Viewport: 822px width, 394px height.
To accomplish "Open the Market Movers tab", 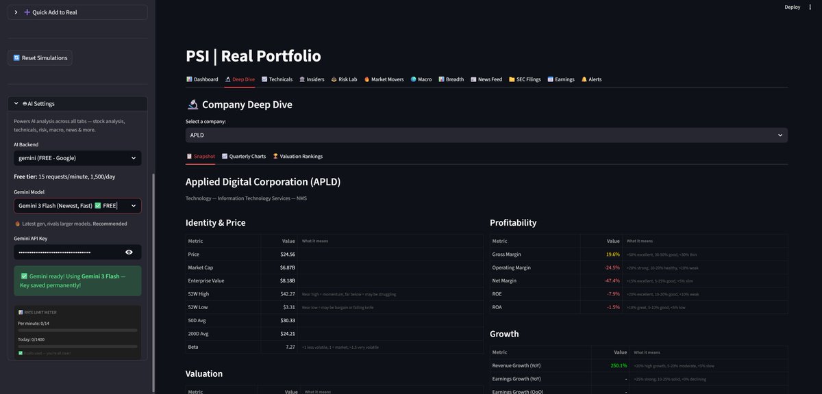I will pos(384,79).
